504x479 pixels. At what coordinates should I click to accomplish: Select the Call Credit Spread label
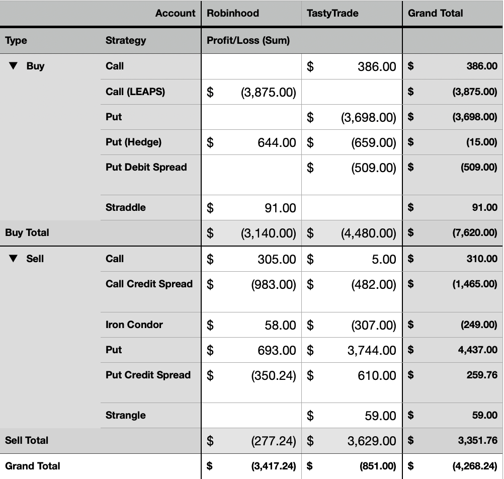[x=149, y=284]
